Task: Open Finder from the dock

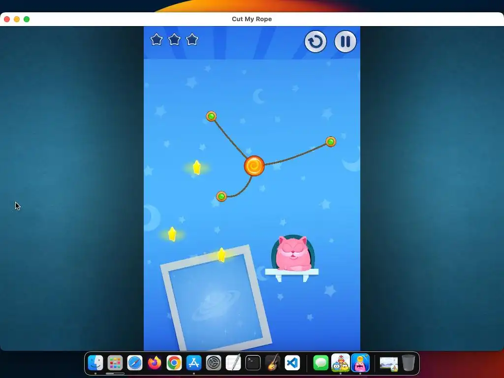Action: point(95,363)
